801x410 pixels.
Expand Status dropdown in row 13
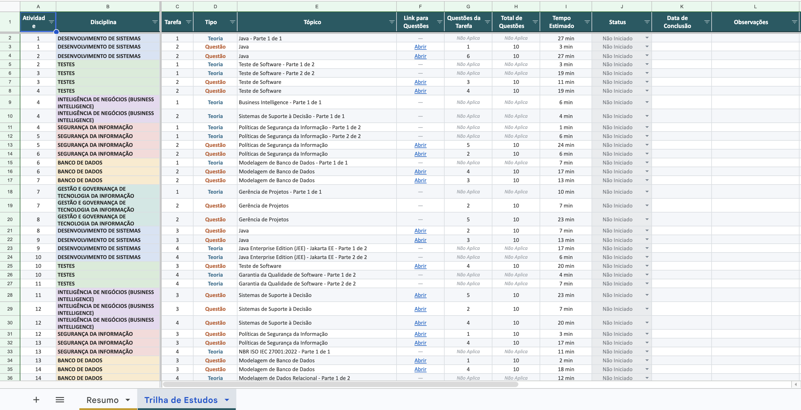click(647, 145)
